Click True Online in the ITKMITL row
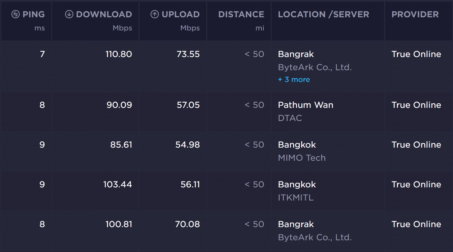453x252 pixels. [416, 185]
